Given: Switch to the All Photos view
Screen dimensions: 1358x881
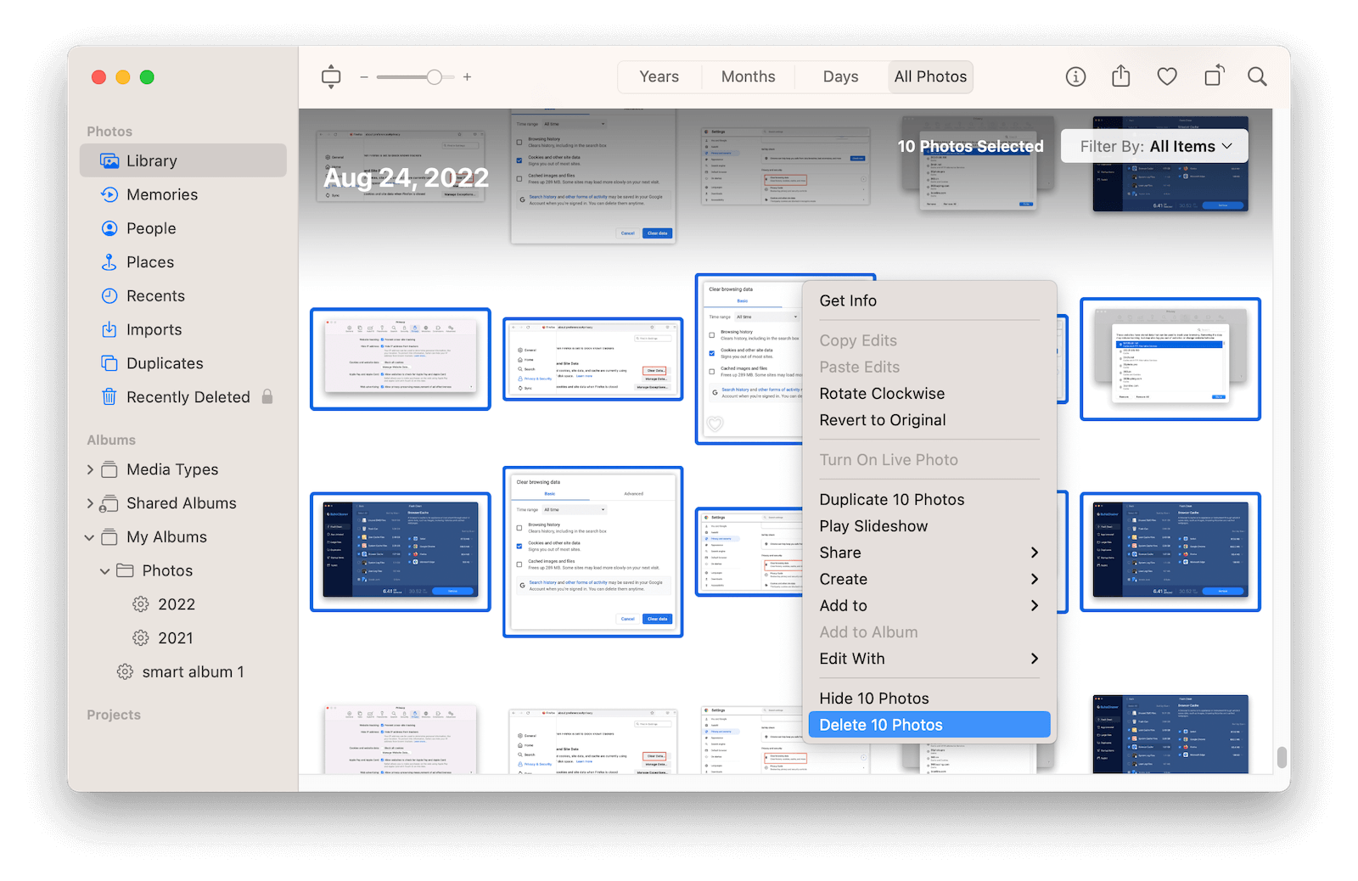Looking at the screenshot, I should pyautogui.click(x=930, y=76).
